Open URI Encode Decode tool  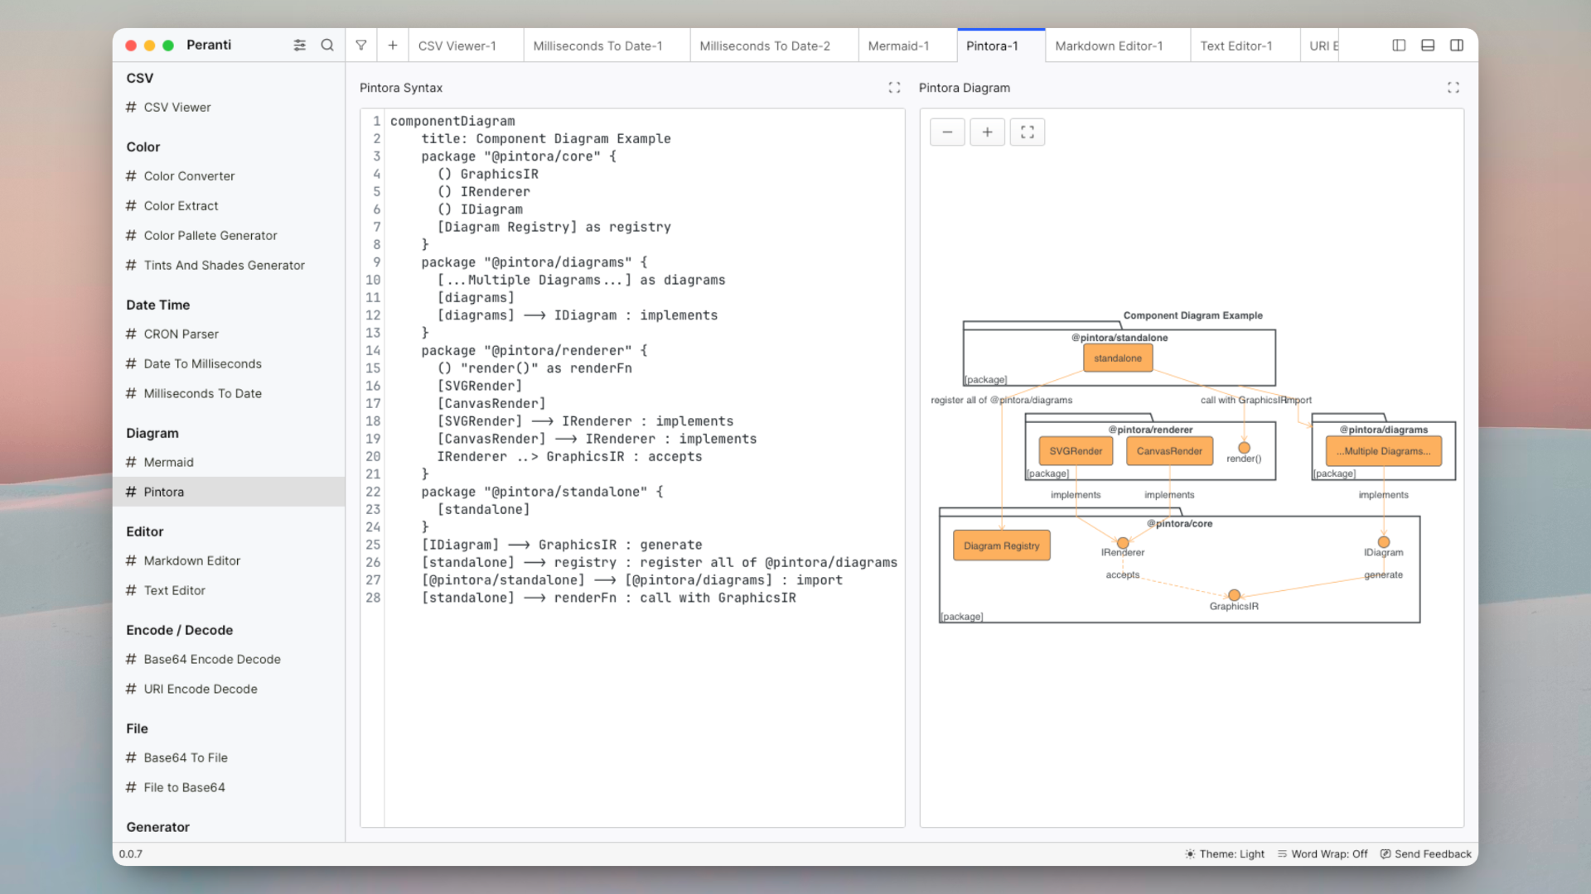click(229, 690)
